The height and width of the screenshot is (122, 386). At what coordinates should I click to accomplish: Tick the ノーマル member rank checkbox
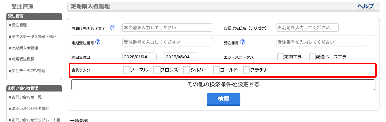127,70
